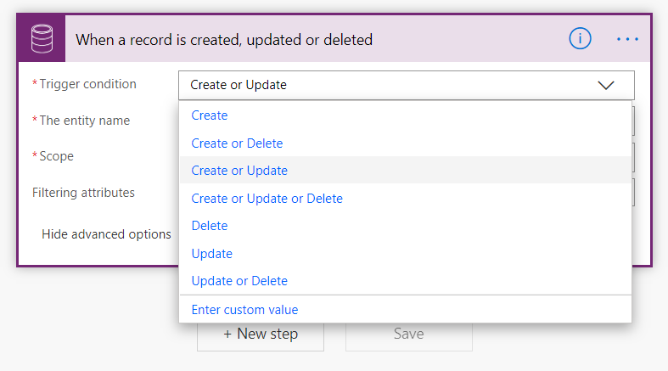668x371 pixels.
Task: Select the Delete option
Action: (x=405, y=226)
